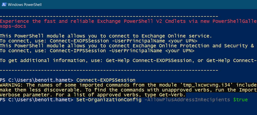The width and height of the screenshot is (257, 115).
Task: Click the last PS C:\Users\benoit.hamet prompt
Action: tap(36, 100)
